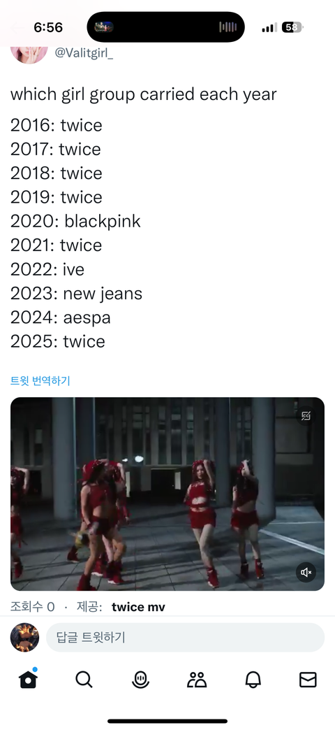Open the Home tab icon
The width and height of the screenshot is (335, 730).
click(28, 679)
